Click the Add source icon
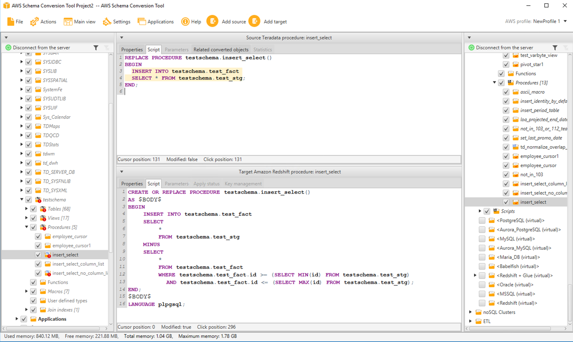The image size is (573, 342). coord(212,21)
